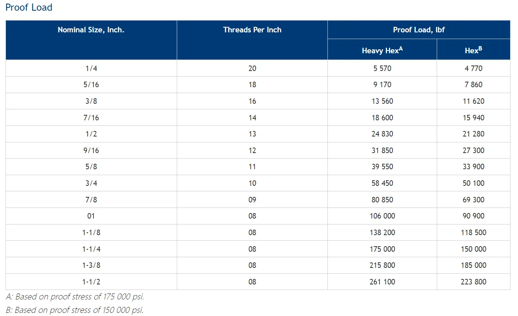Click hex proof load value 223 800
The height and width of the screenshot is (316, 518).
tap(473, 282)
